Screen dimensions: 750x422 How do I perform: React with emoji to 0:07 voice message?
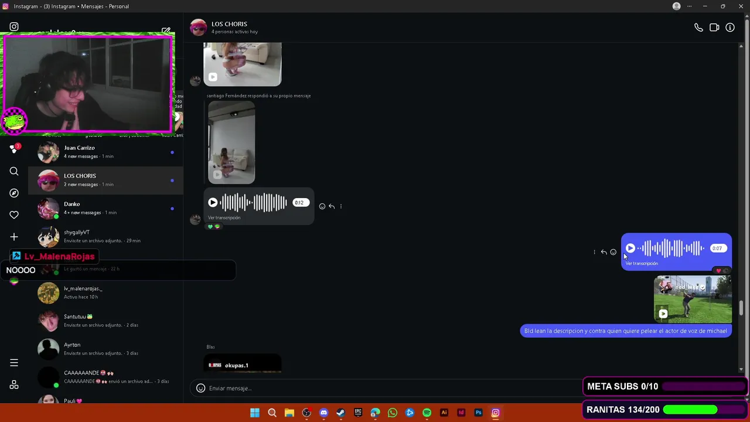613,252
